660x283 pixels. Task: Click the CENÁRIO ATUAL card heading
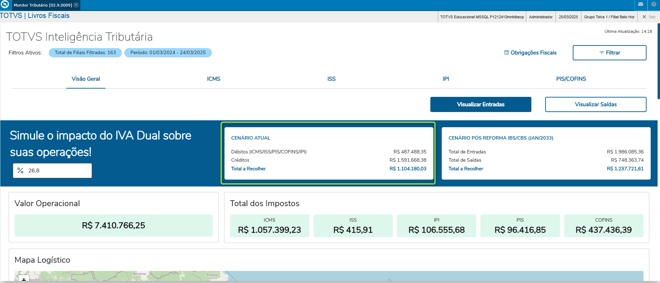click(251, 138)
